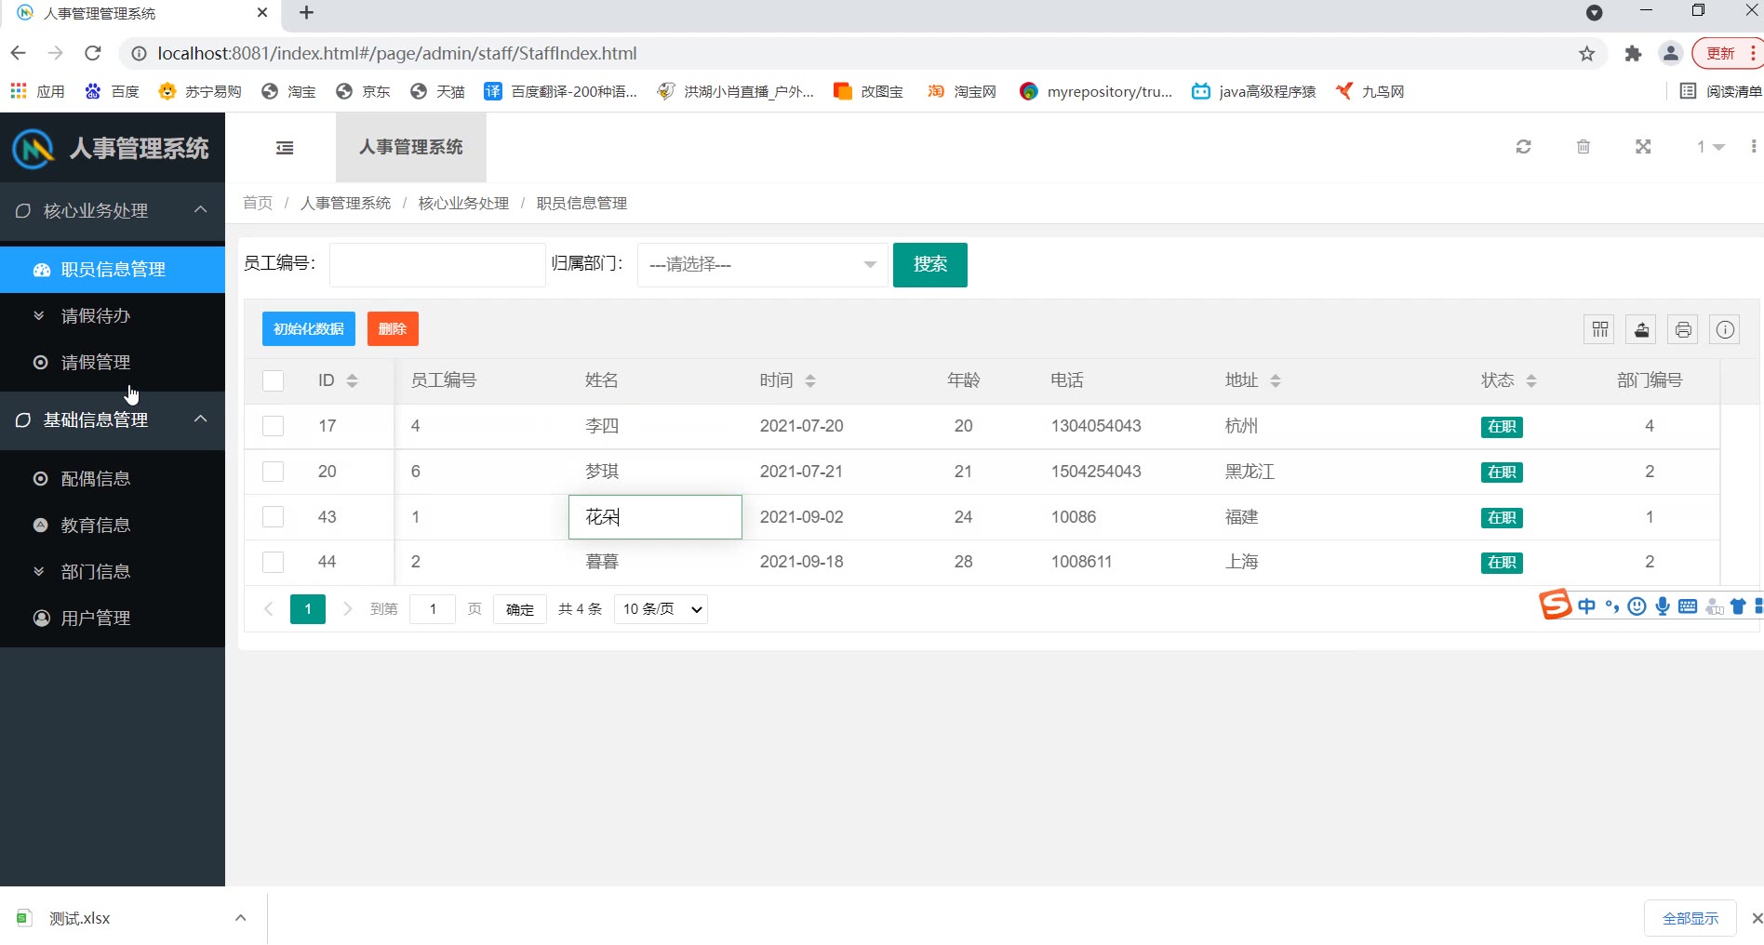Click the table export icon
Screen dimensions: 1764x945
pos(1642,329)
